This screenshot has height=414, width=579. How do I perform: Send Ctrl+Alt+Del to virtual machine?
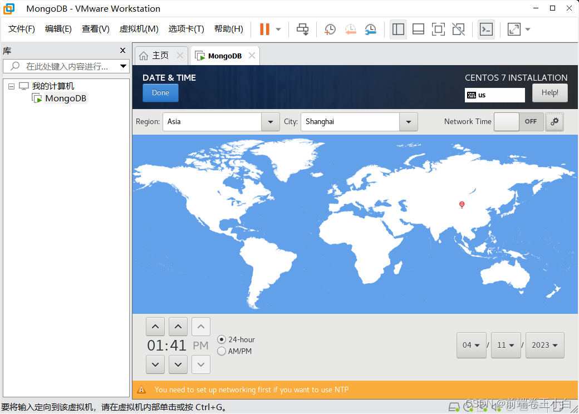302,29
